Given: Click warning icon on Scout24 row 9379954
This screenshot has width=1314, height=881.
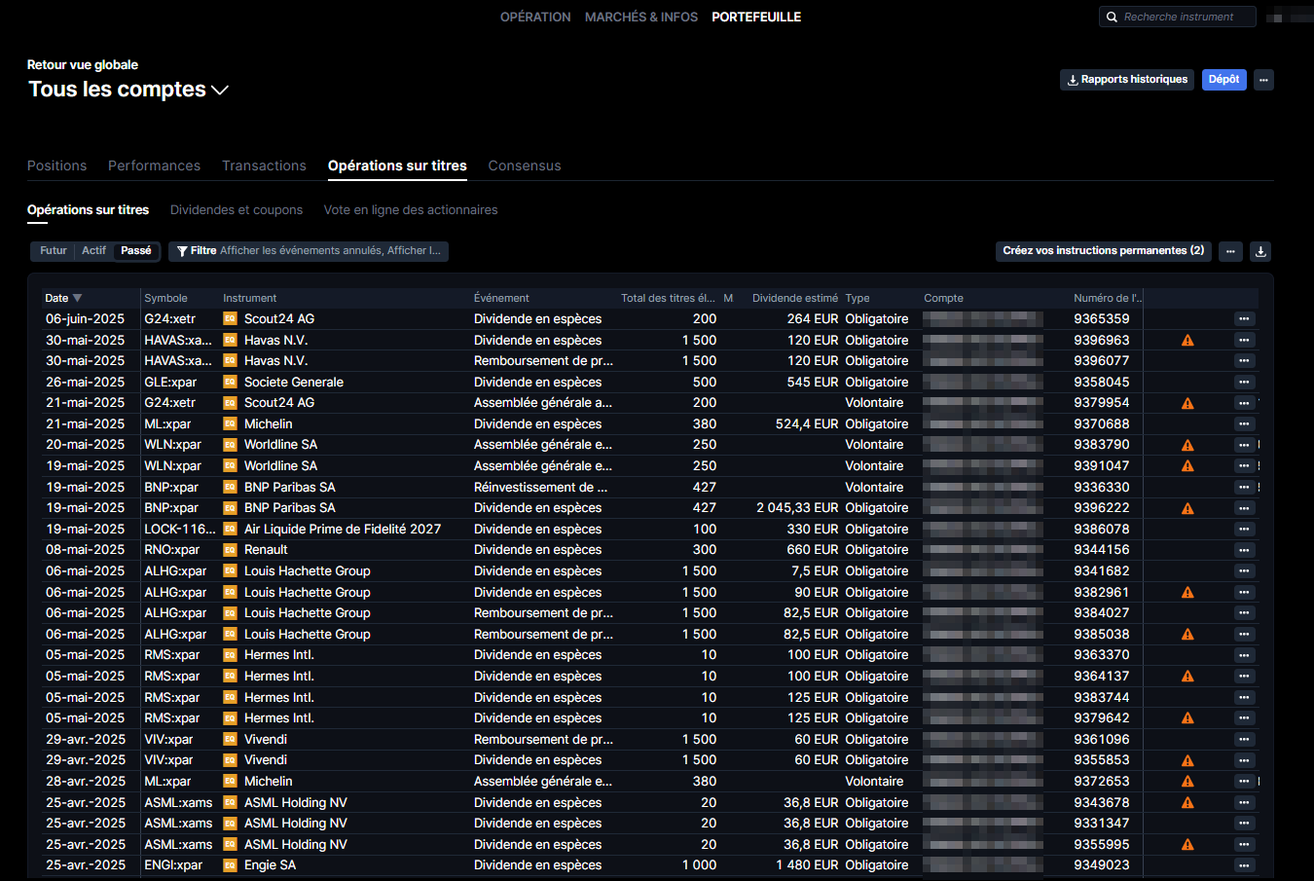Looking at the screenshot, I should click(1187, 403).
